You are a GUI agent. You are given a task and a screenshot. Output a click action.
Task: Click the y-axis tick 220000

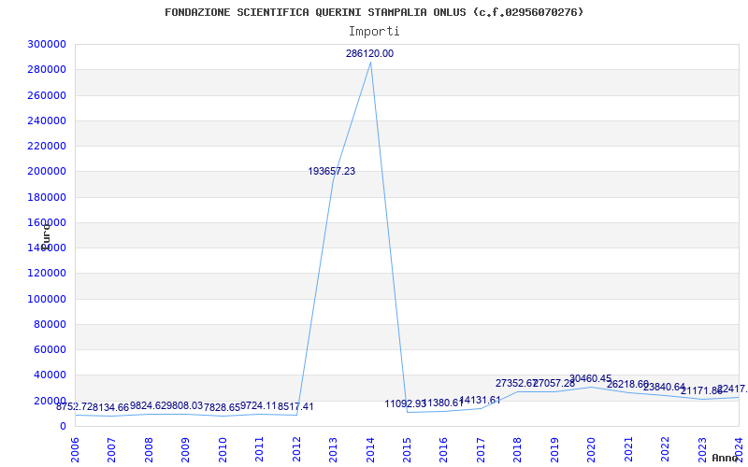click(x=47, y=147)
